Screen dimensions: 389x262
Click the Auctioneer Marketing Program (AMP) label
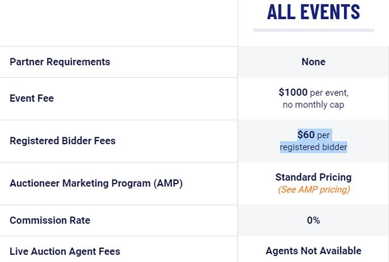[x=96, y=183]
